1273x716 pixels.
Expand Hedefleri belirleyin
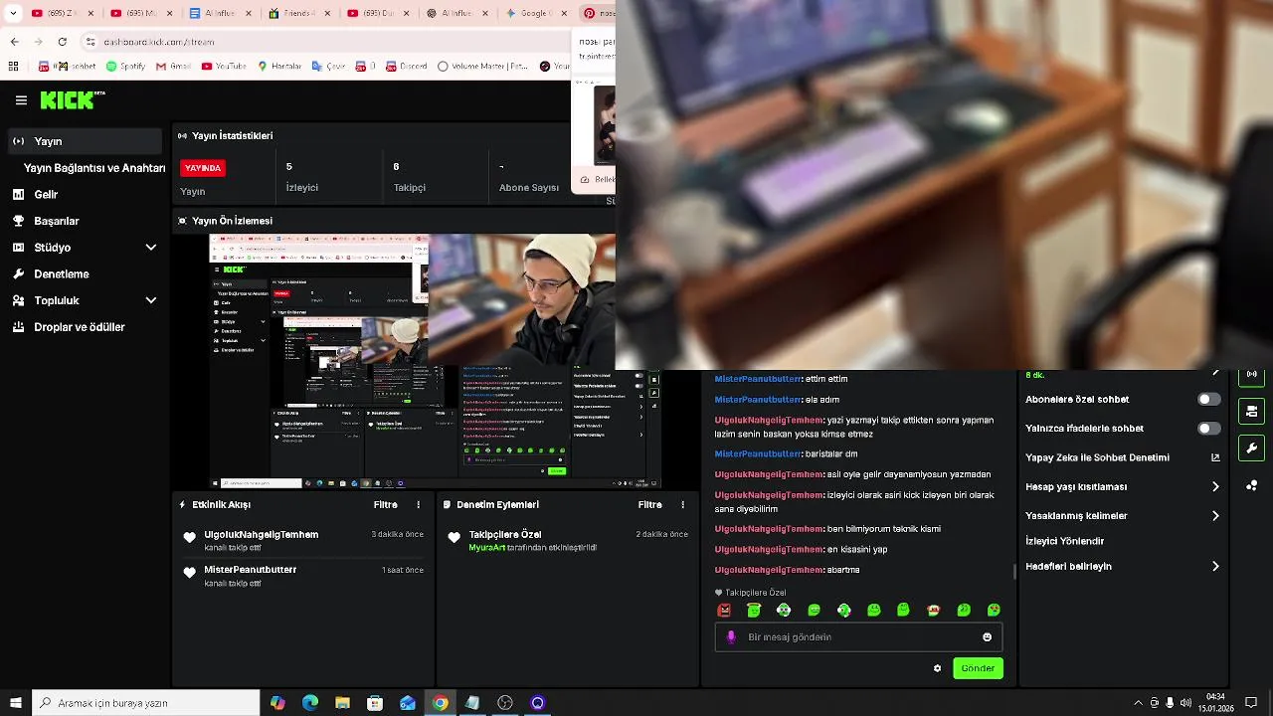click(x=1215, y=567)
